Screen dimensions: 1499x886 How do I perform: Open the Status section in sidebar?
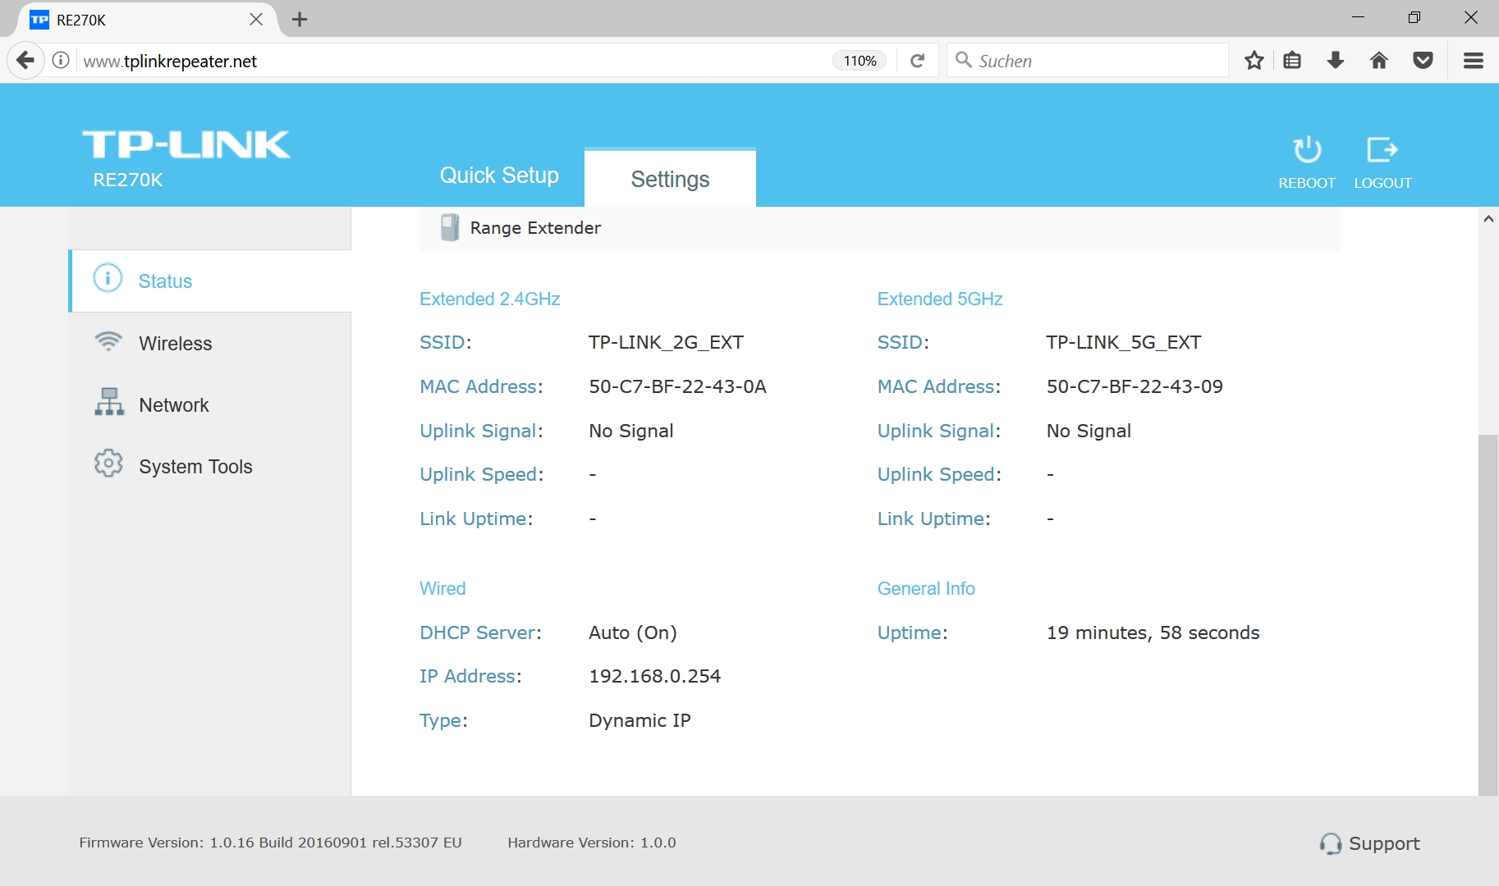tap(165, 281)
